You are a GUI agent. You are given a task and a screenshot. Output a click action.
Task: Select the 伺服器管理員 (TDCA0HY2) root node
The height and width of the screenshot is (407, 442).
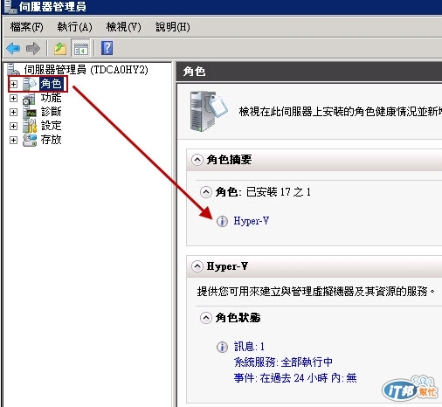pyautogui.click(x=86, y=70)
